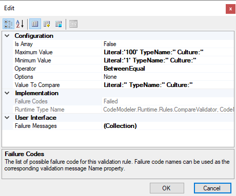Click the User Interface category header text
Screen dimensions: 236x196
(36, 118)
